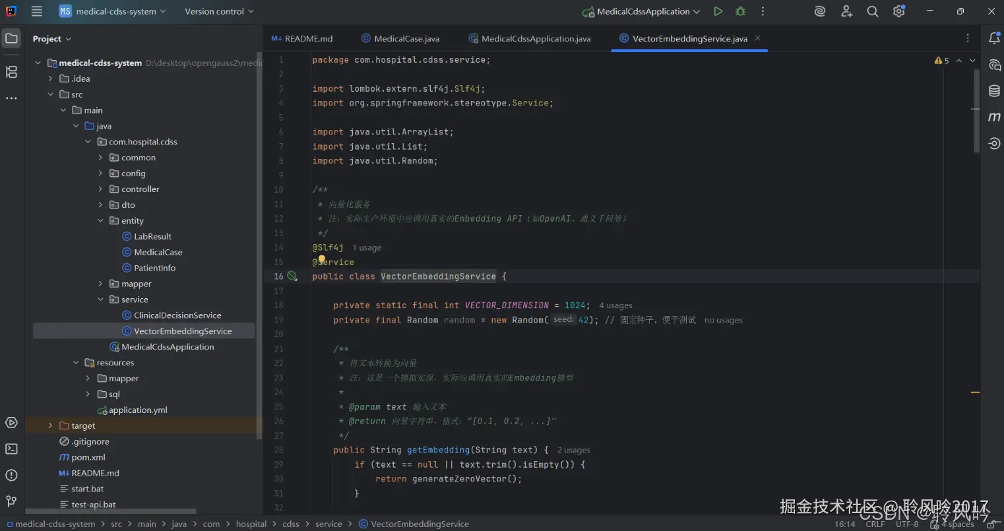Collapse the entity package
This screenshot has height=531, width=1004.
click(100, 221)
